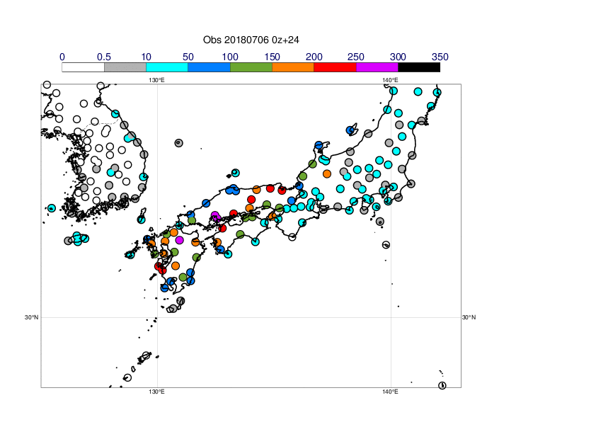Click the legend value label '0'
The image size is (596, 422).
coord(62,57)
